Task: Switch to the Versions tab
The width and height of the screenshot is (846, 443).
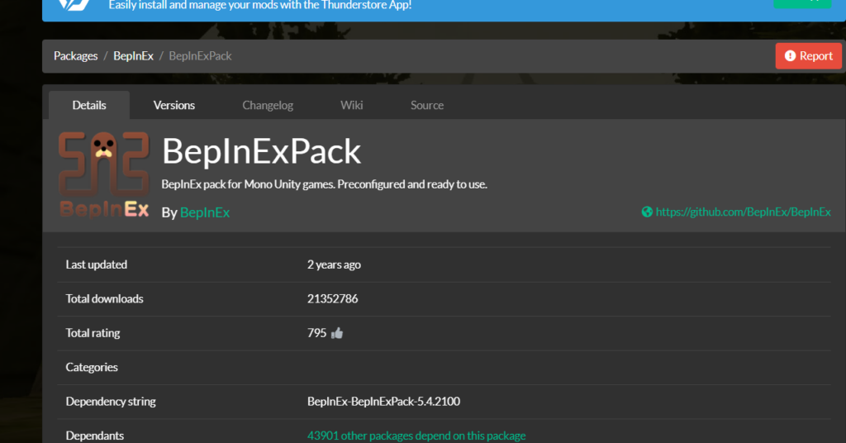Action: click(174, 105)
